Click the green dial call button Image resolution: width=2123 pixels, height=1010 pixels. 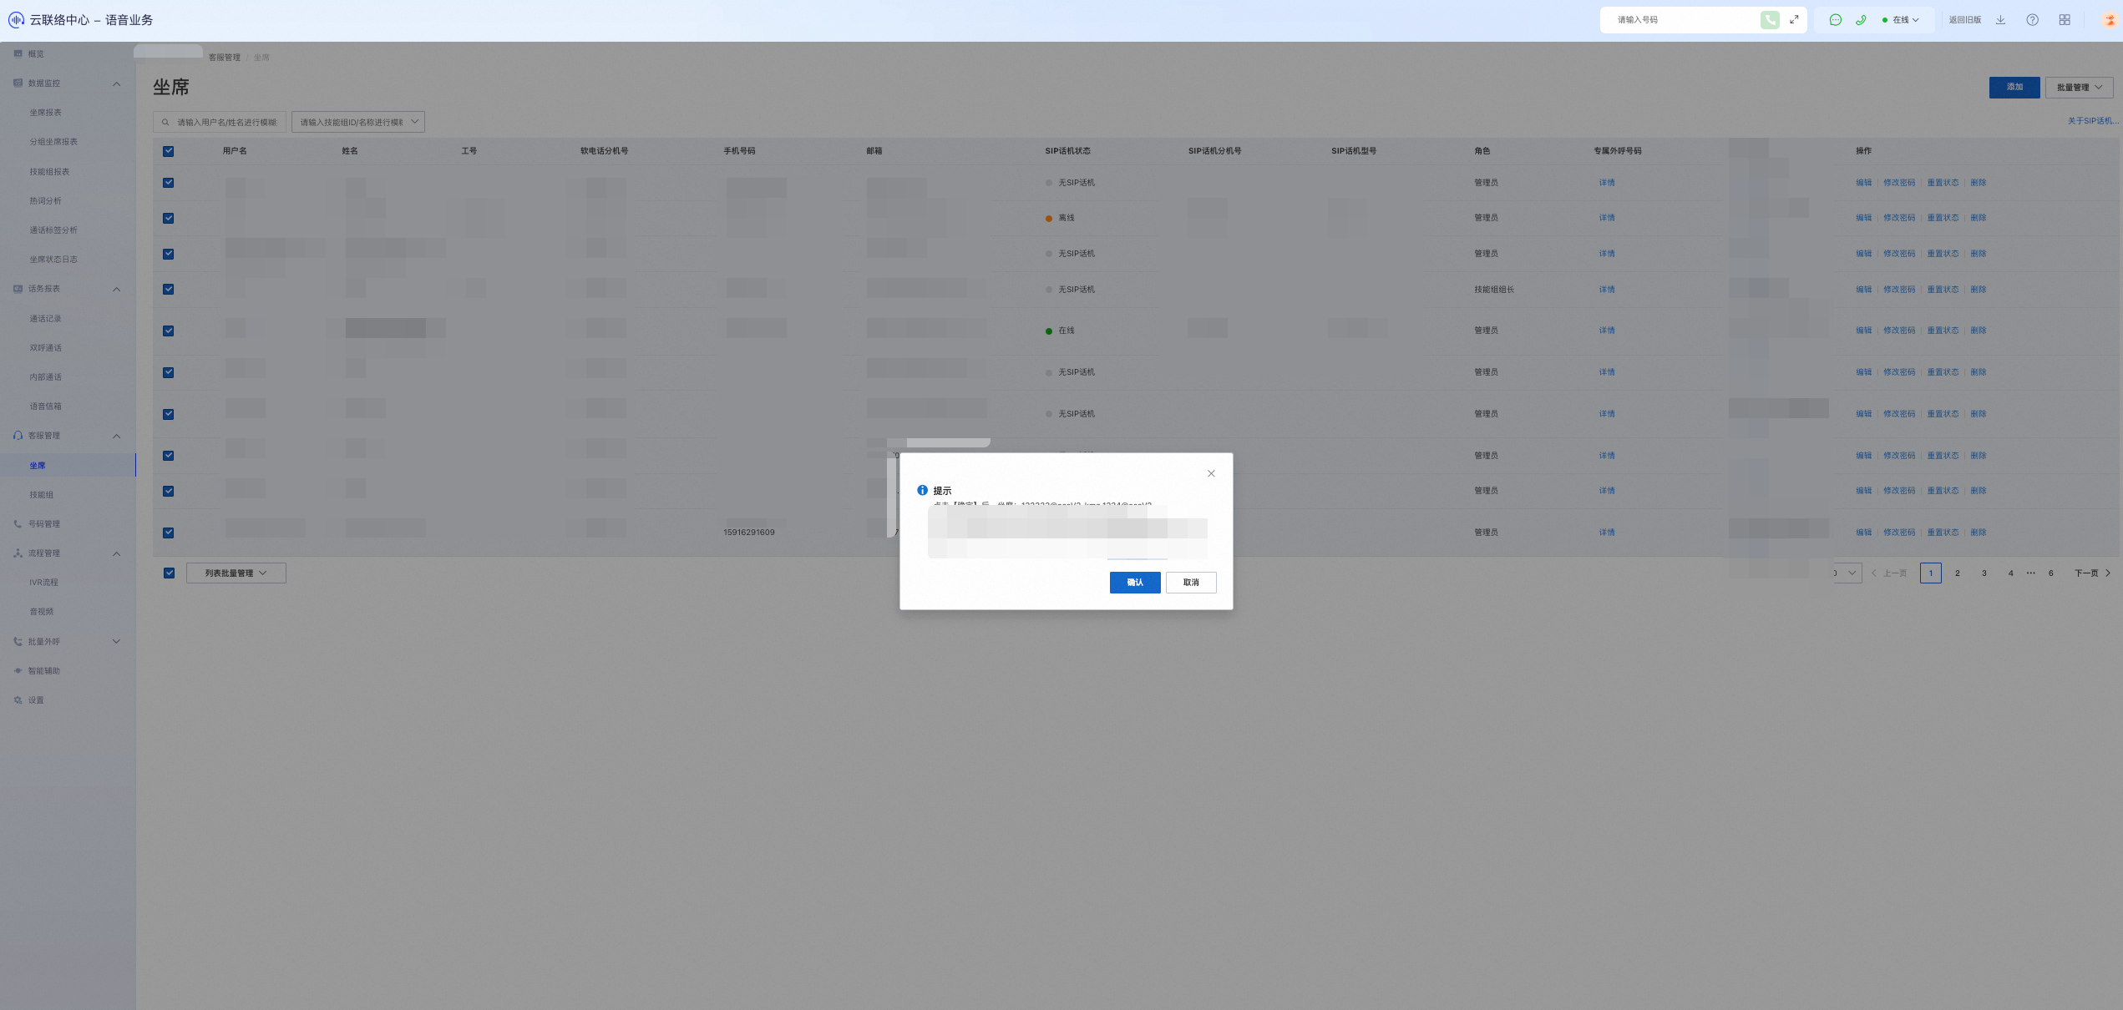(1769, 20)
